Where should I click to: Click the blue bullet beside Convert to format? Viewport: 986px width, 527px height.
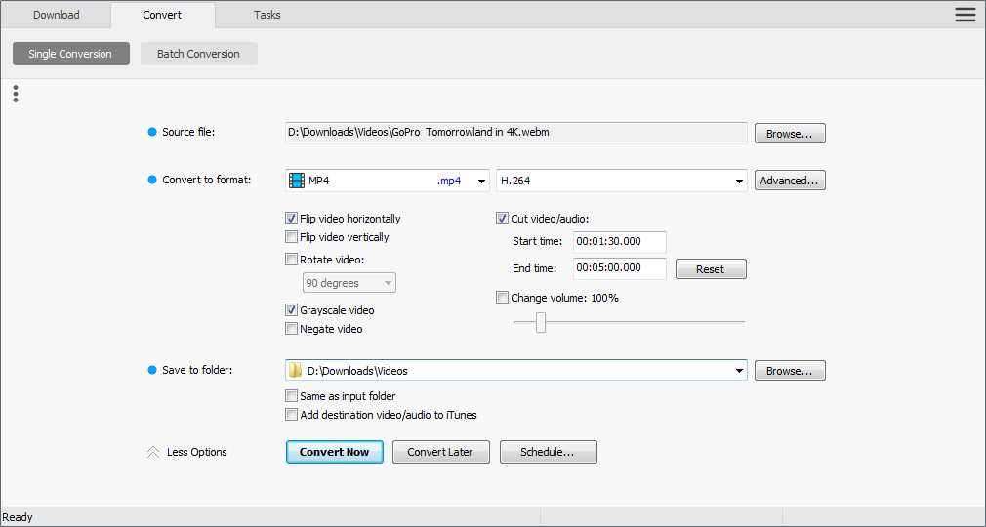coord(151,180)
